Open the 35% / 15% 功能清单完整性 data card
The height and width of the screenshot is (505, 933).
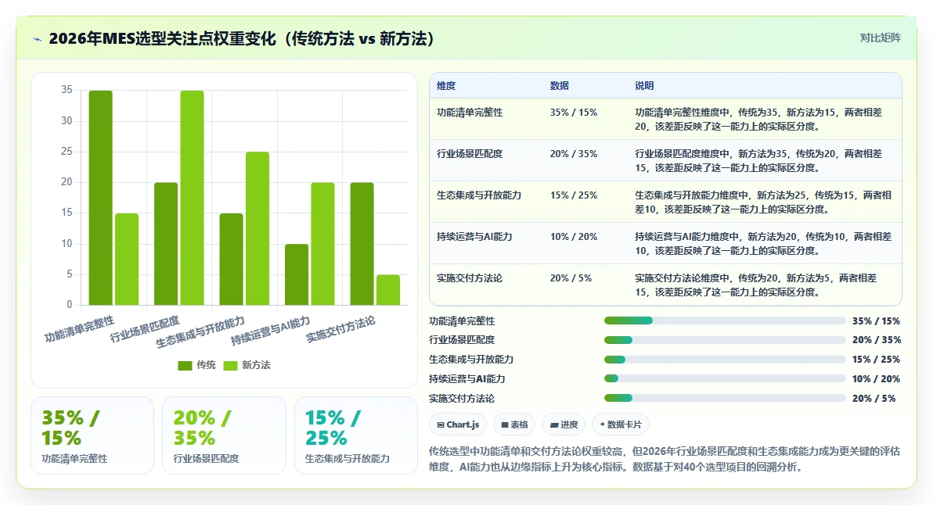pyautogui.click(x=92, y=435)
